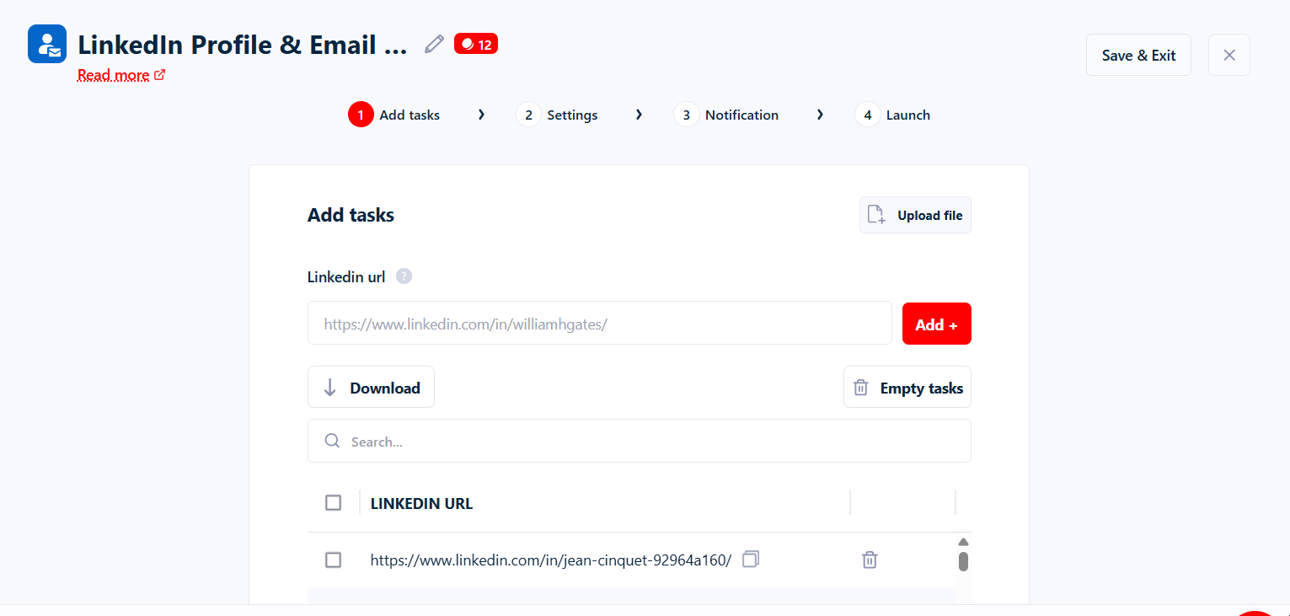The width and height of the screenshot is (1290, 616).
Task: Click the Upload file button
Action: click(915, 215)
